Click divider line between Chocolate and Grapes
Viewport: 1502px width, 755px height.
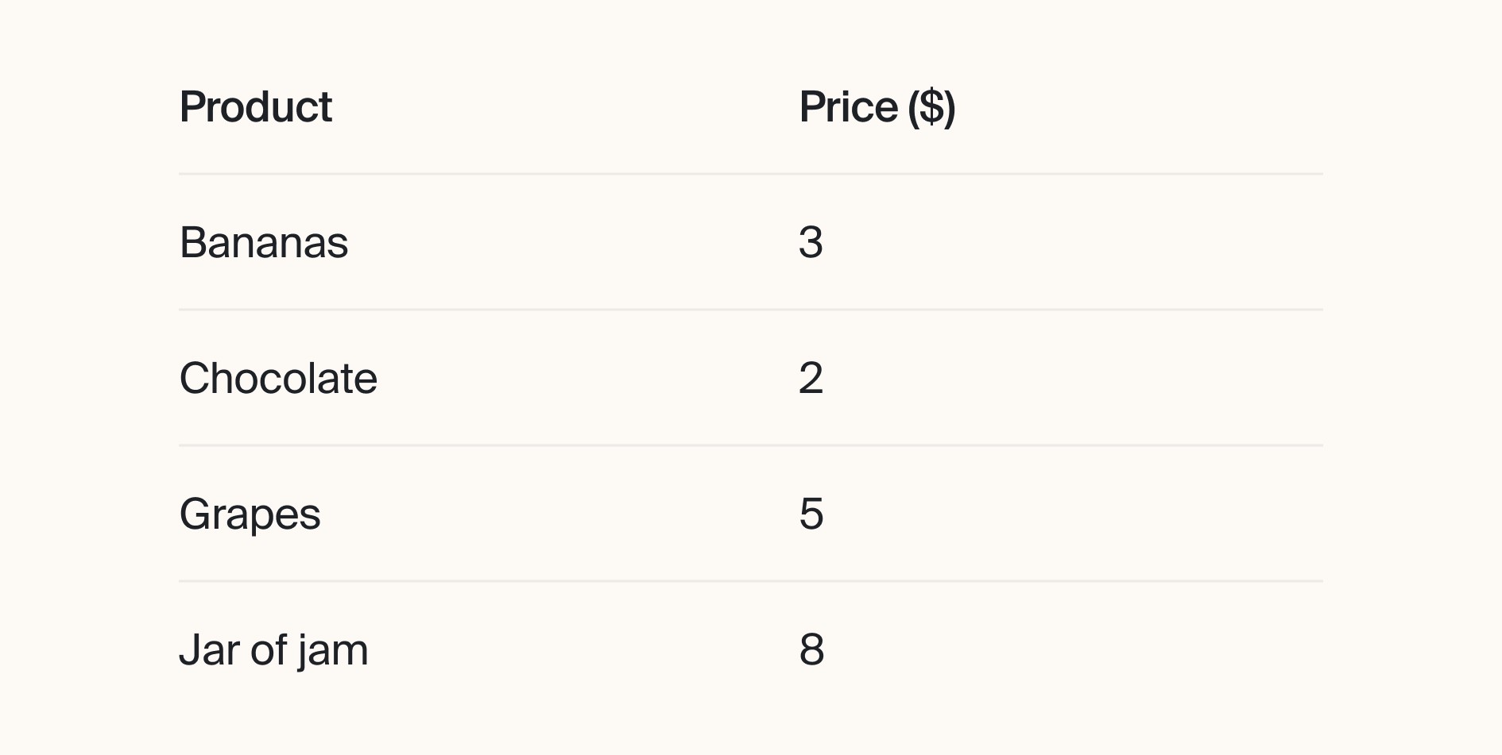[x=751, y=445]
